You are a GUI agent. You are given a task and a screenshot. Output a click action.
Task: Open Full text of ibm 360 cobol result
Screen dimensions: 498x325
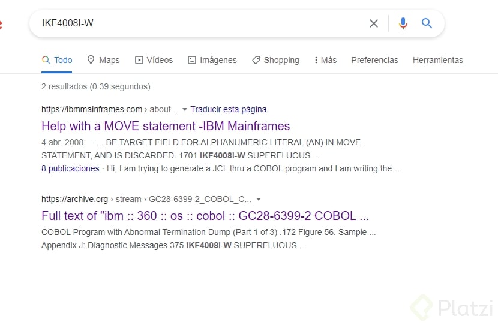point(205,216)
